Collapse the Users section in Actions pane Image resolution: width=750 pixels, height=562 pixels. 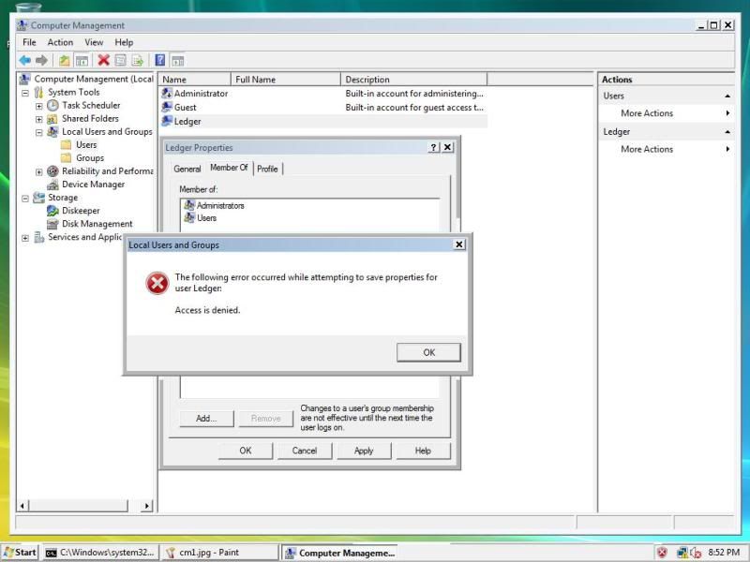click(x=727, y=96)
